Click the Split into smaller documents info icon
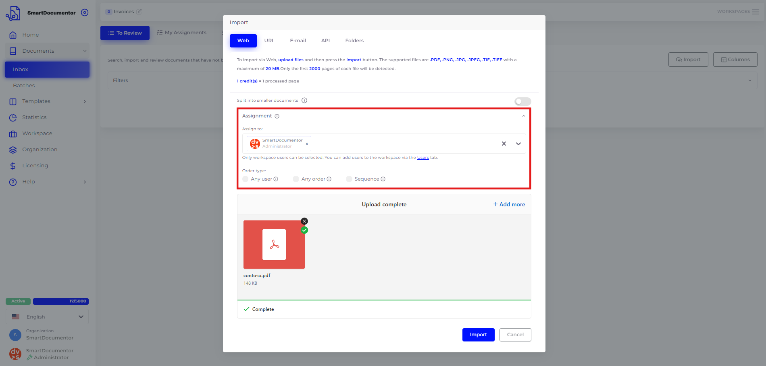Image resolution: width=766 pixels, height=366 pixels. click(x=304, y=101)
